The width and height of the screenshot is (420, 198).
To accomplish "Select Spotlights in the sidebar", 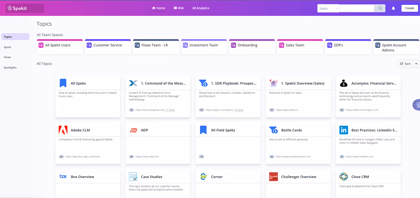I will (x=10, y=67).
